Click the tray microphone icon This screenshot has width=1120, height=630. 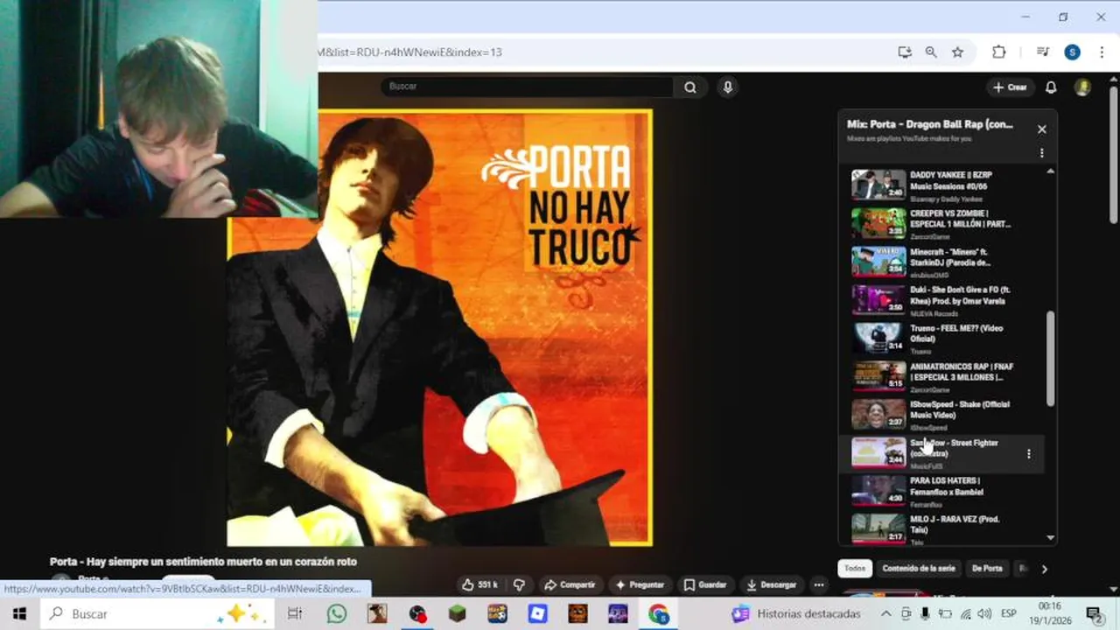[926, 614]
